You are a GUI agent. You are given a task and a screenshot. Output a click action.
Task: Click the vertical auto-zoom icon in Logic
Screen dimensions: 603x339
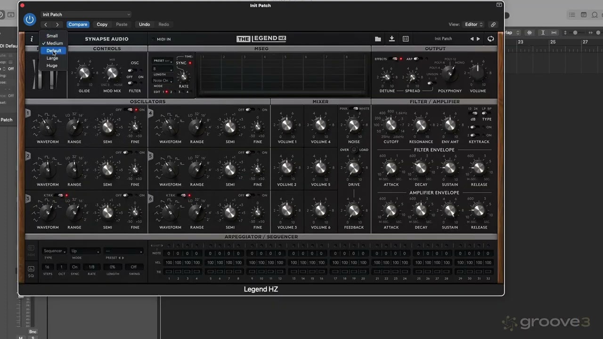pyautogui.click(x=543, y=32)
